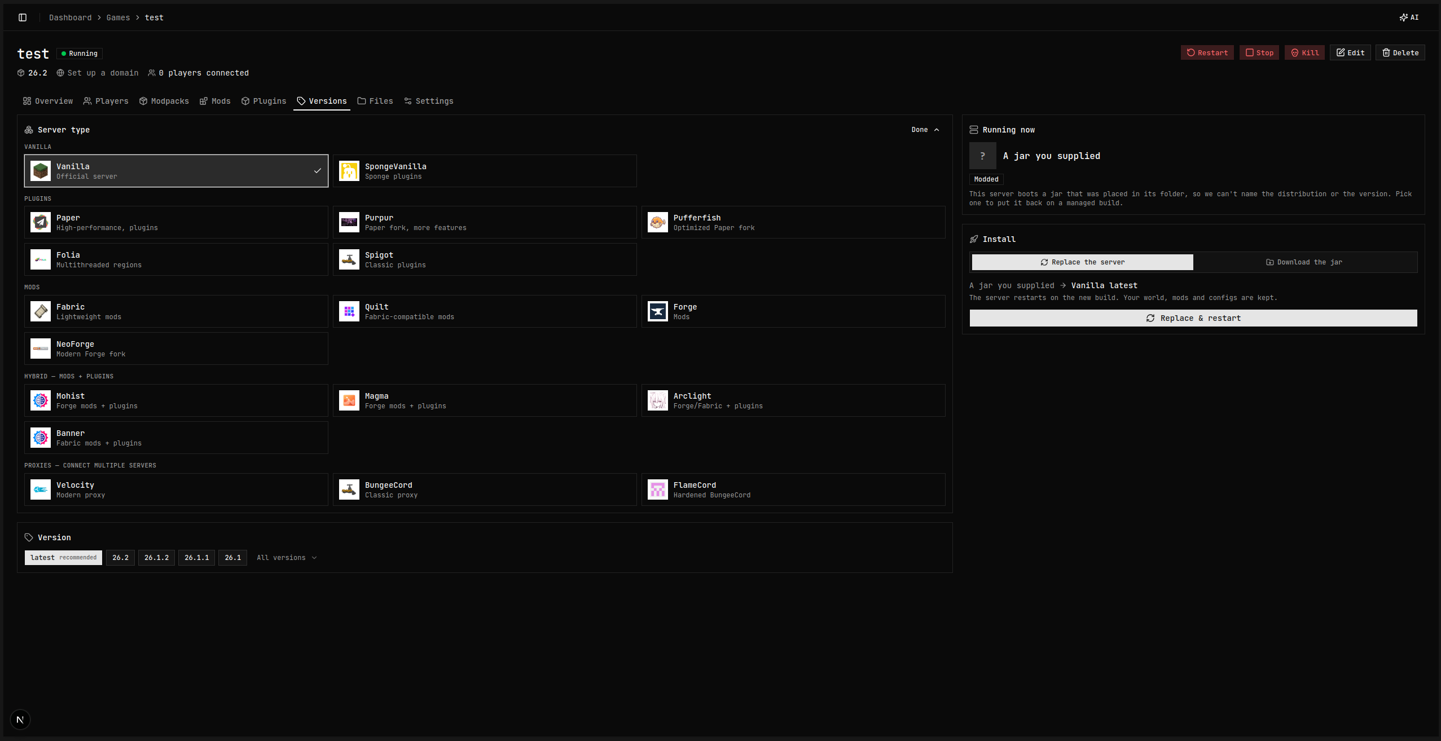
Task: Click the Forge anvil icon
Action: pos(658,311)
